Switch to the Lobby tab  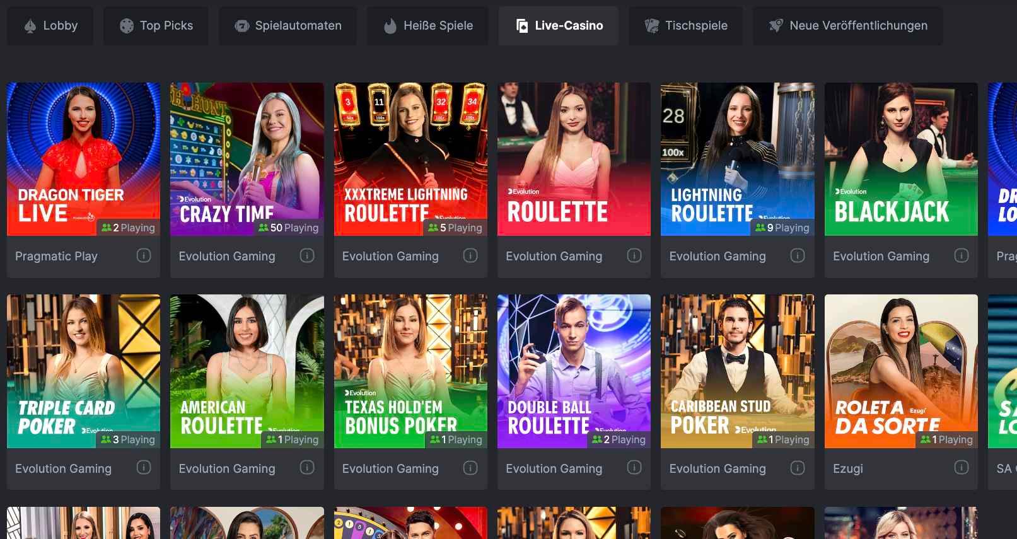coord(50,26)
